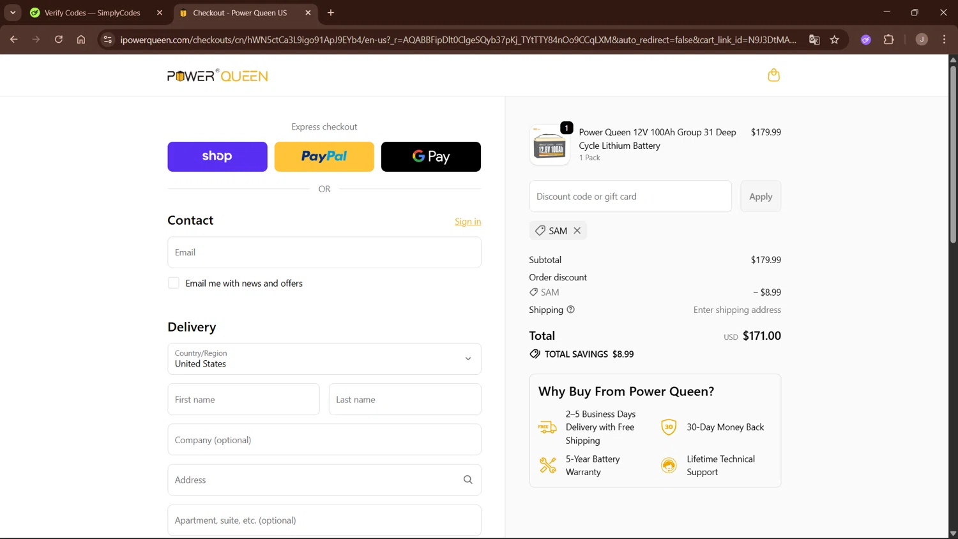Open the tab search dropdown arrow
958x539 pixels.
click(13, 13)
